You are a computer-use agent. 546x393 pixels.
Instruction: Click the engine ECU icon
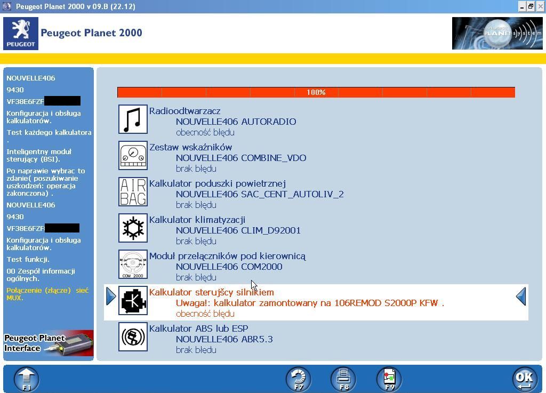click(x=133, y=301)
